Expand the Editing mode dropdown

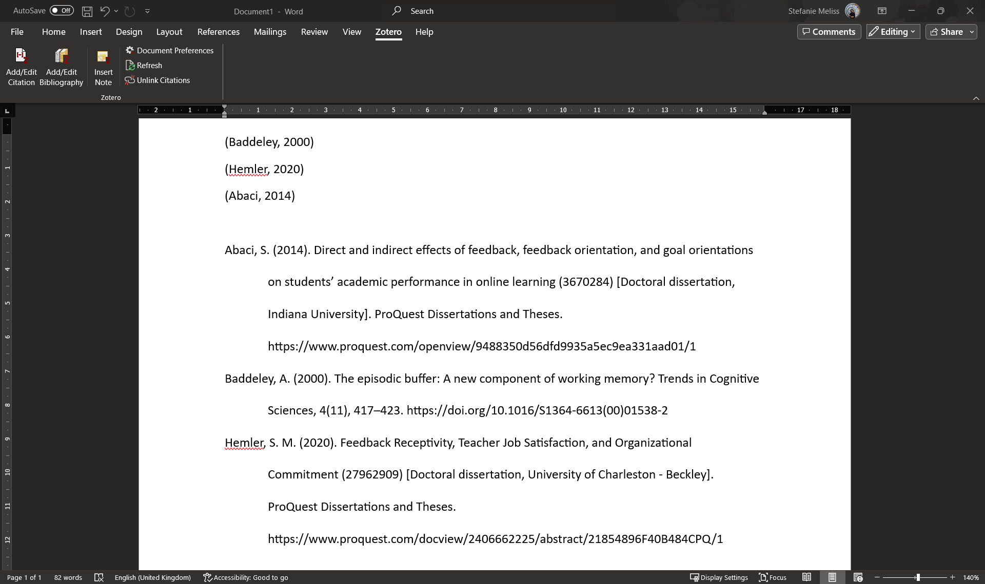893,32
